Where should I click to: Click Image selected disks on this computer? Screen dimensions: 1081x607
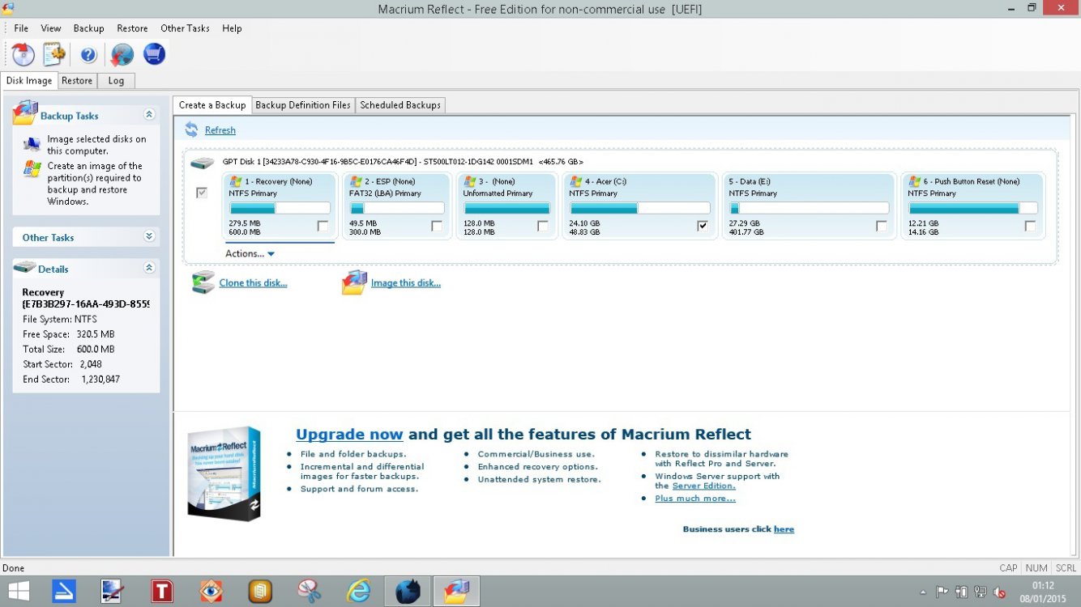point(96,145)
